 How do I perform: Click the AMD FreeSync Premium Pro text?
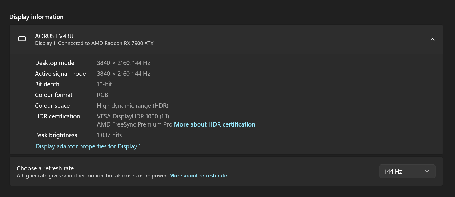135,124
